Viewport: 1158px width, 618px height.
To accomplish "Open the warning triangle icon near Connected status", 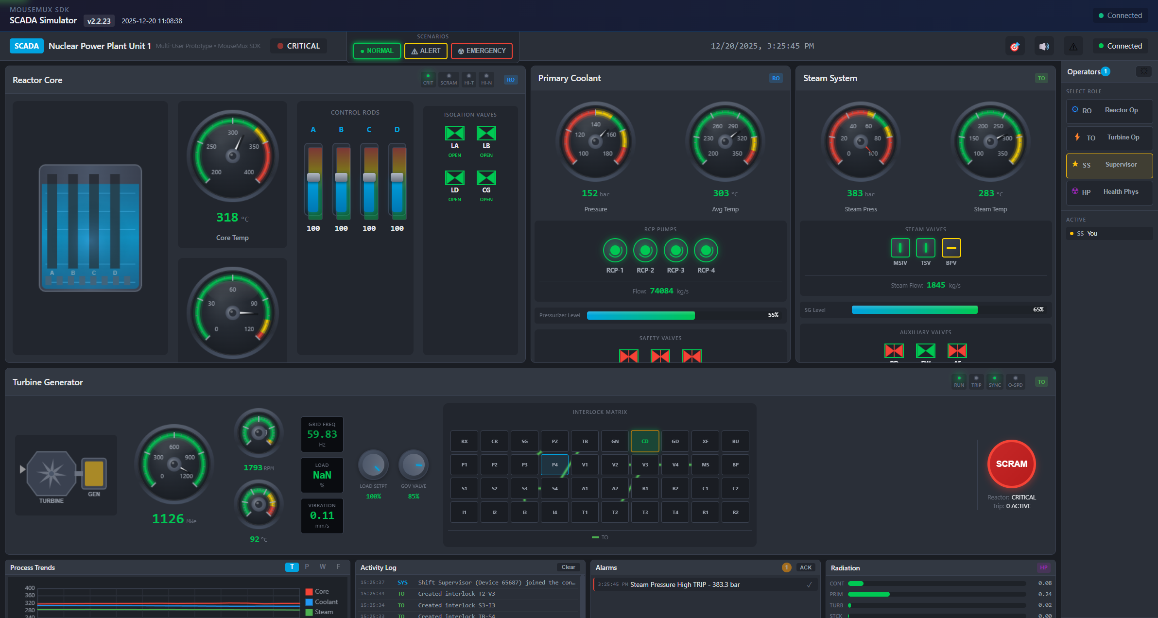I will (x=1073, y=46).
